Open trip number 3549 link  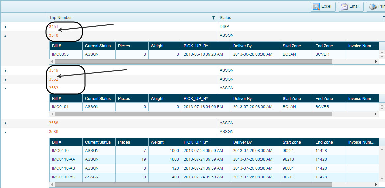[x=54, y=70]
